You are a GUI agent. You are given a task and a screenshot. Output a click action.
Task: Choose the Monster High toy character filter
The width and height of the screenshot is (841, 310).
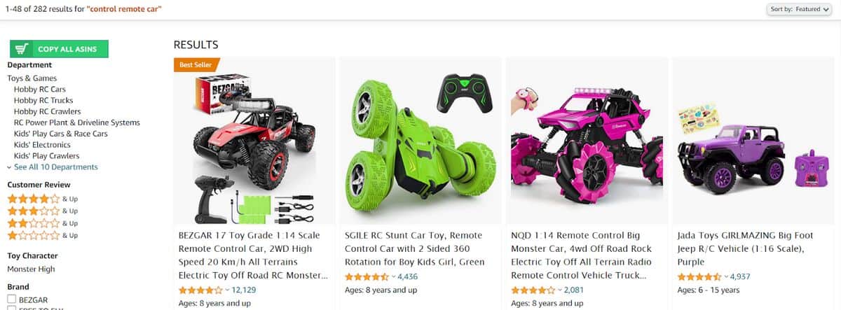coord(31,269)
